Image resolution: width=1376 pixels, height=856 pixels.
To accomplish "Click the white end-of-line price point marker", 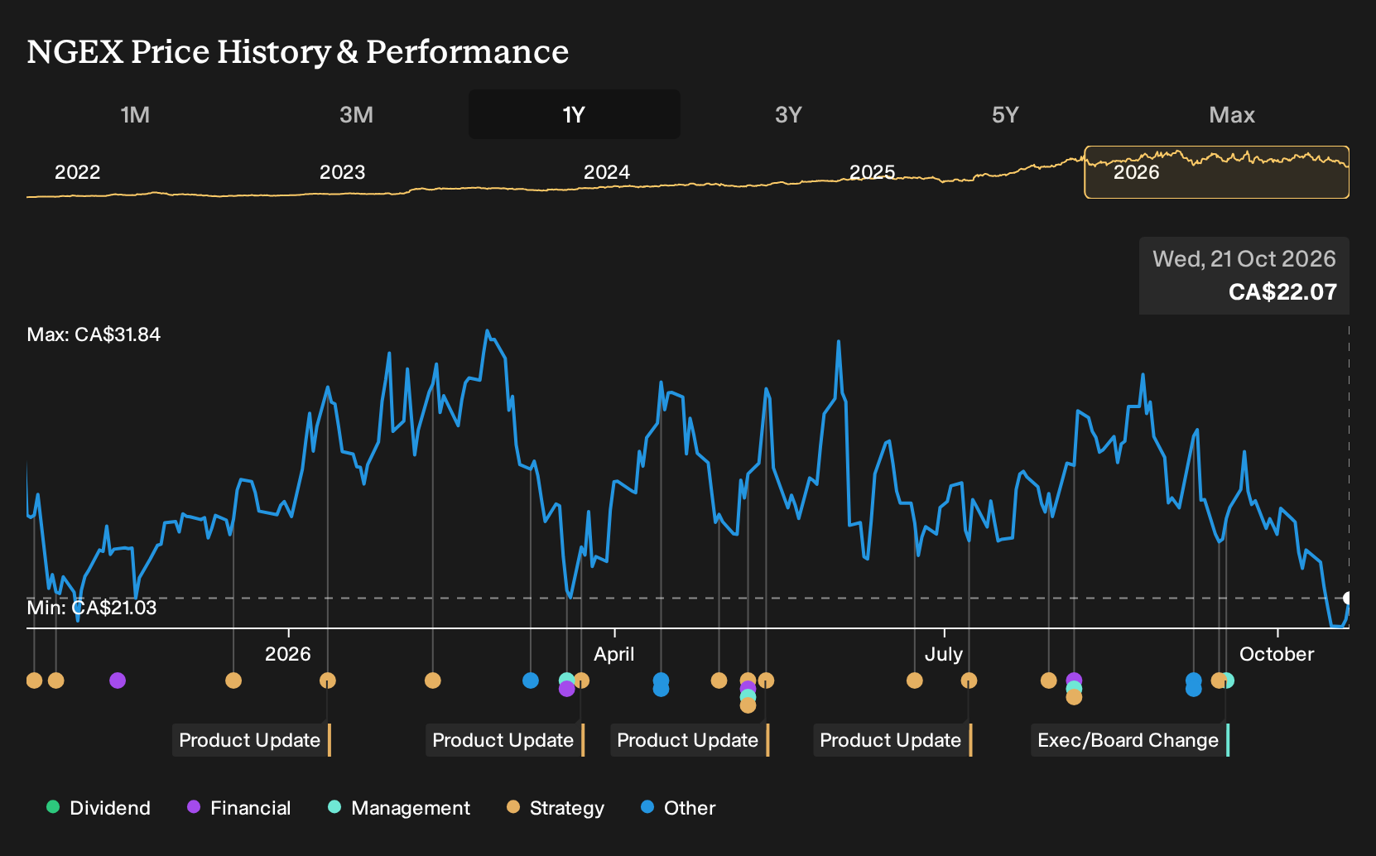I will point(1348,598).
